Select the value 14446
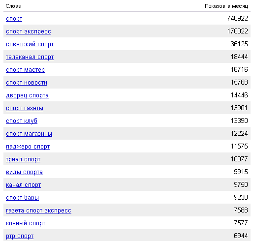This screenshot has width=253, height=241. tap(239, 95)
